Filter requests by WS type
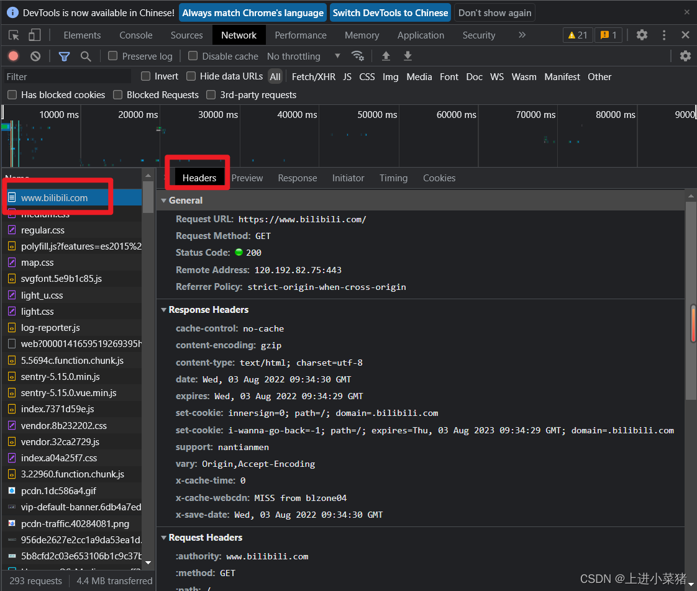 pos(497,77)
